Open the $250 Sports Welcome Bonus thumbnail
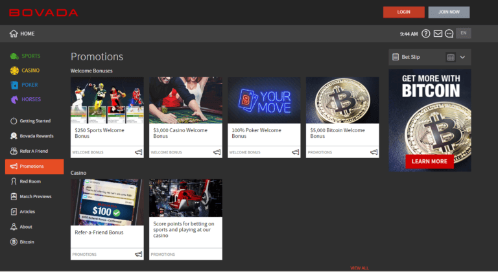Image resolution: width=498 pixels, height=272 pixels. (107, 100)
